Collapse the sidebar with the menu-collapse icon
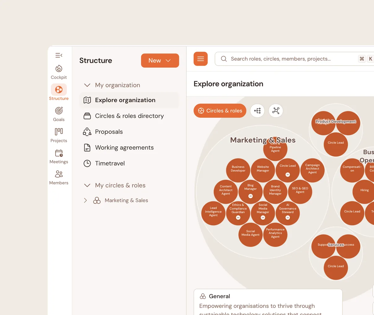 (59, 55)
